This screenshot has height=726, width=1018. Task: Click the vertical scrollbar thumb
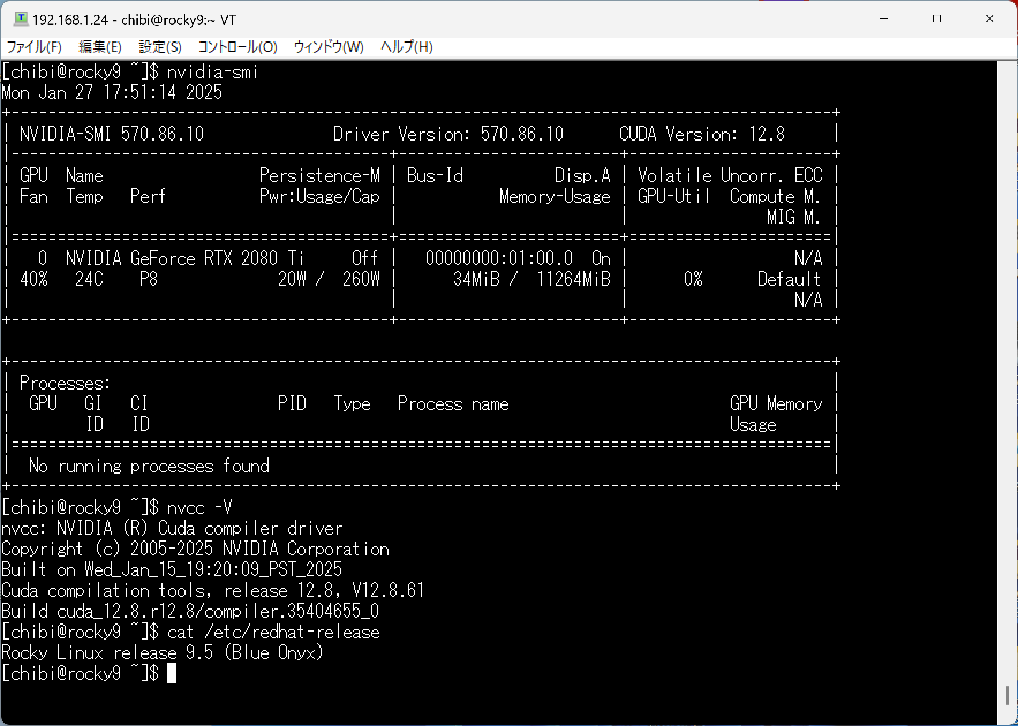1007,695
